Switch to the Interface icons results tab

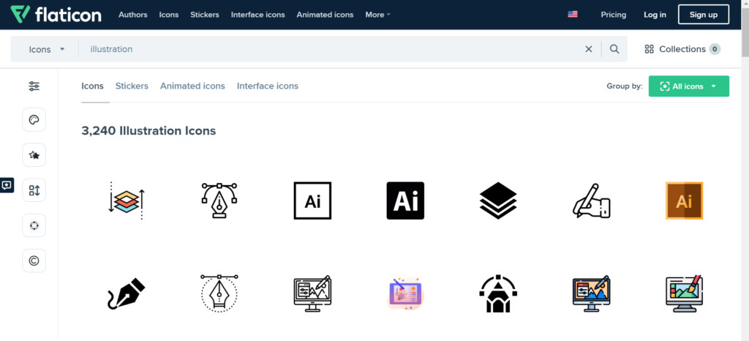[x=268, y=86]
